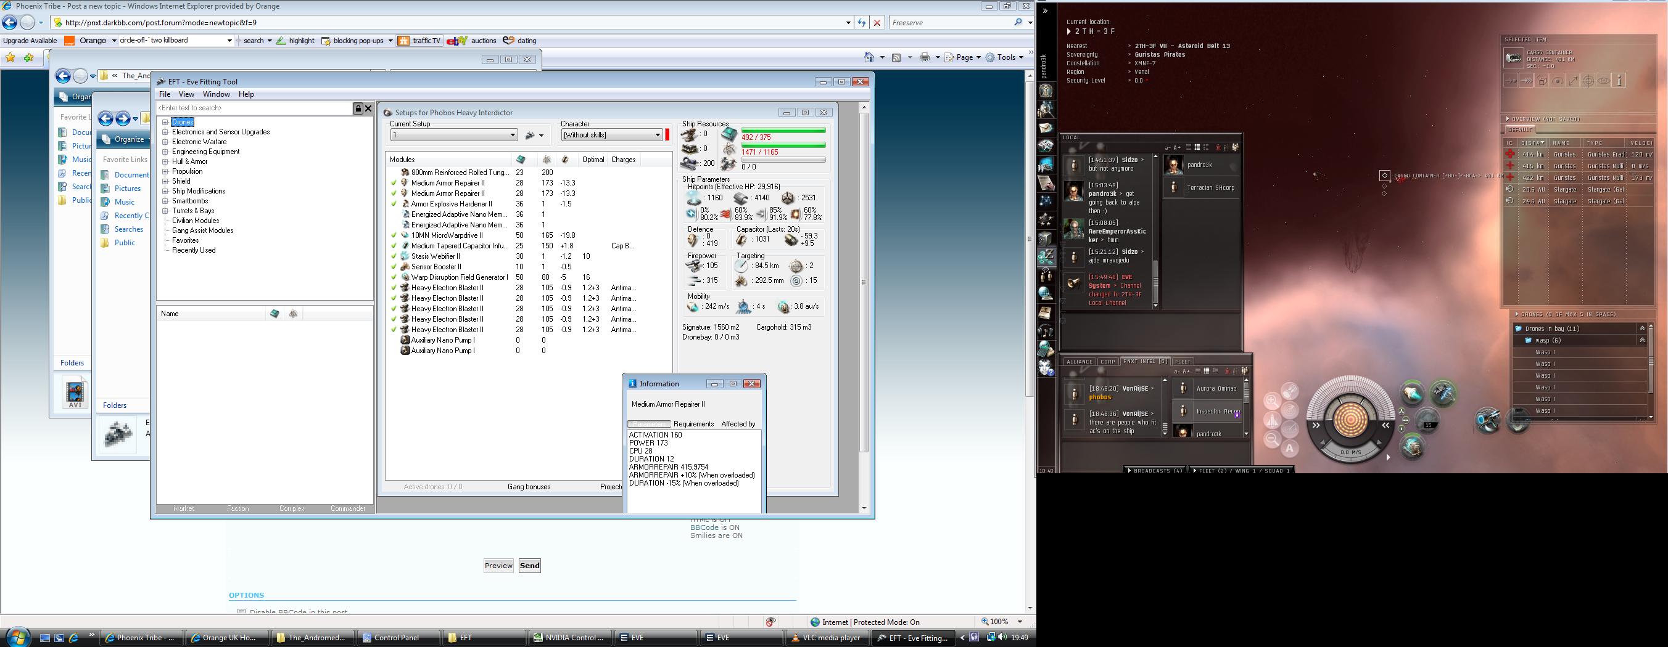Click the CPU column header icon in Modules list

tap(521, 160)
